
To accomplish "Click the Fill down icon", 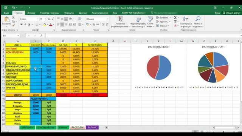I will pos(175,22).
